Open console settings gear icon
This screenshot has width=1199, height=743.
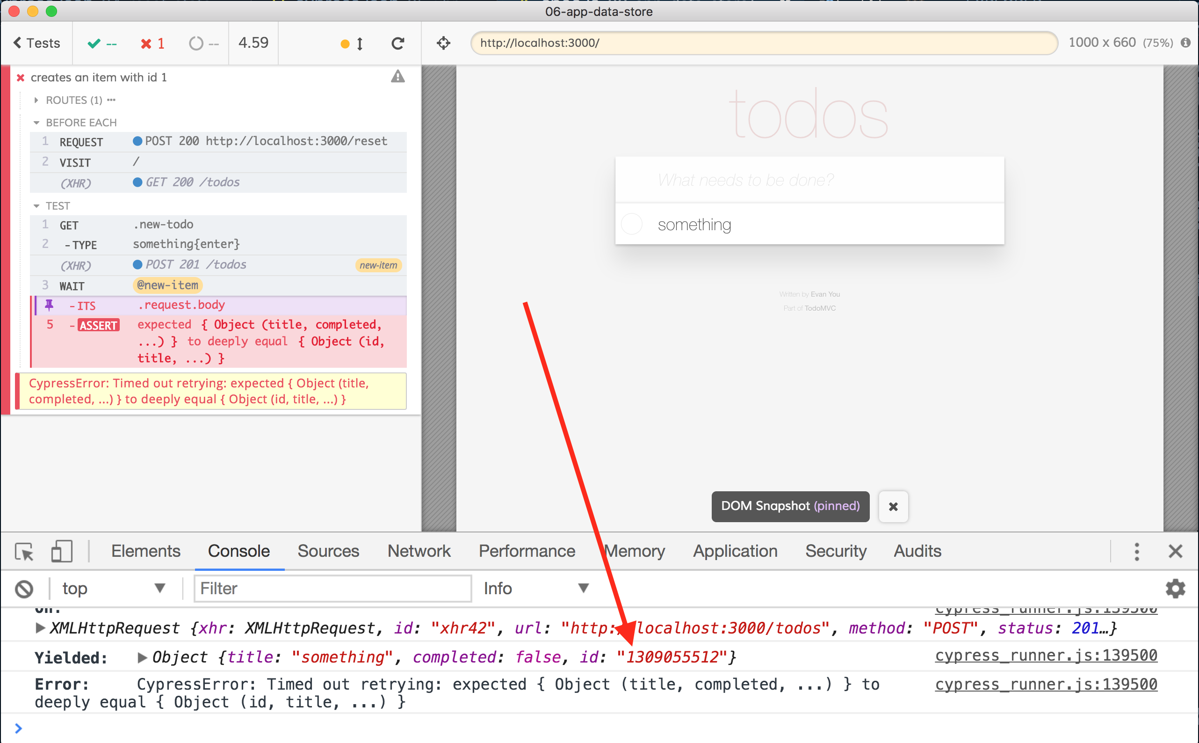1176,589
